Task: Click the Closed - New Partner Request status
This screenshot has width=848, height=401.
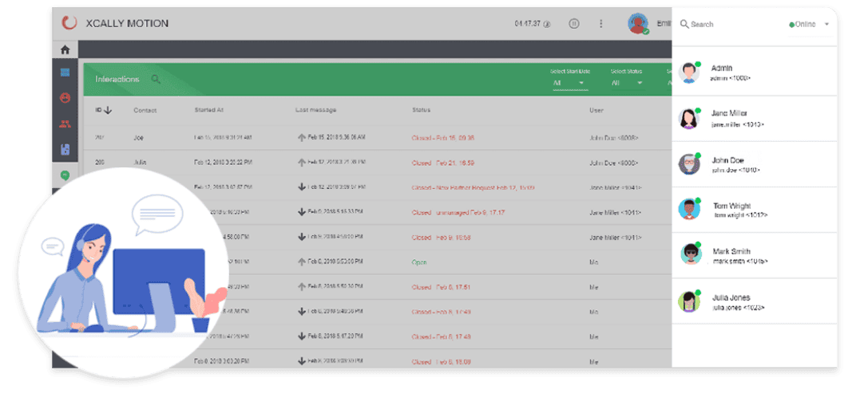Action: [x=474, y=188]
